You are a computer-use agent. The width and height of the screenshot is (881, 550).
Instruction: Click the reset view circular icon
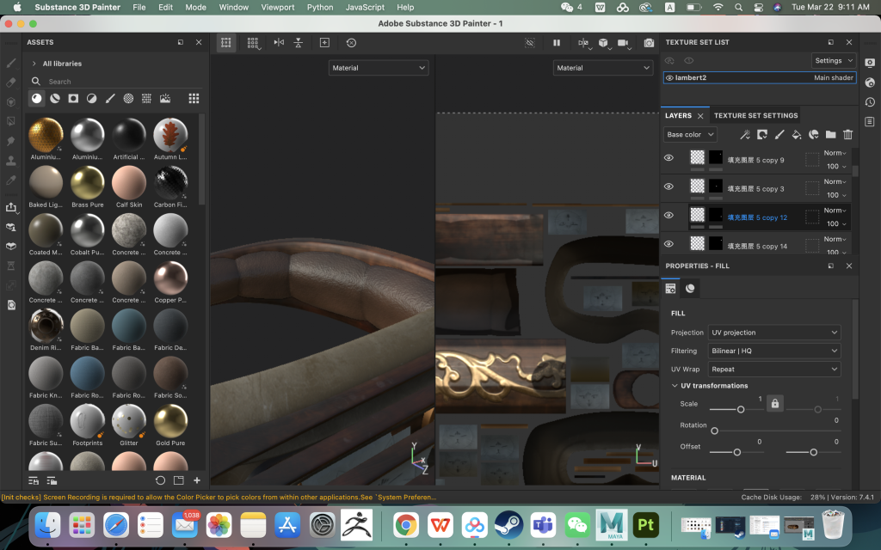pyautogui.click(x=351, y=43)
